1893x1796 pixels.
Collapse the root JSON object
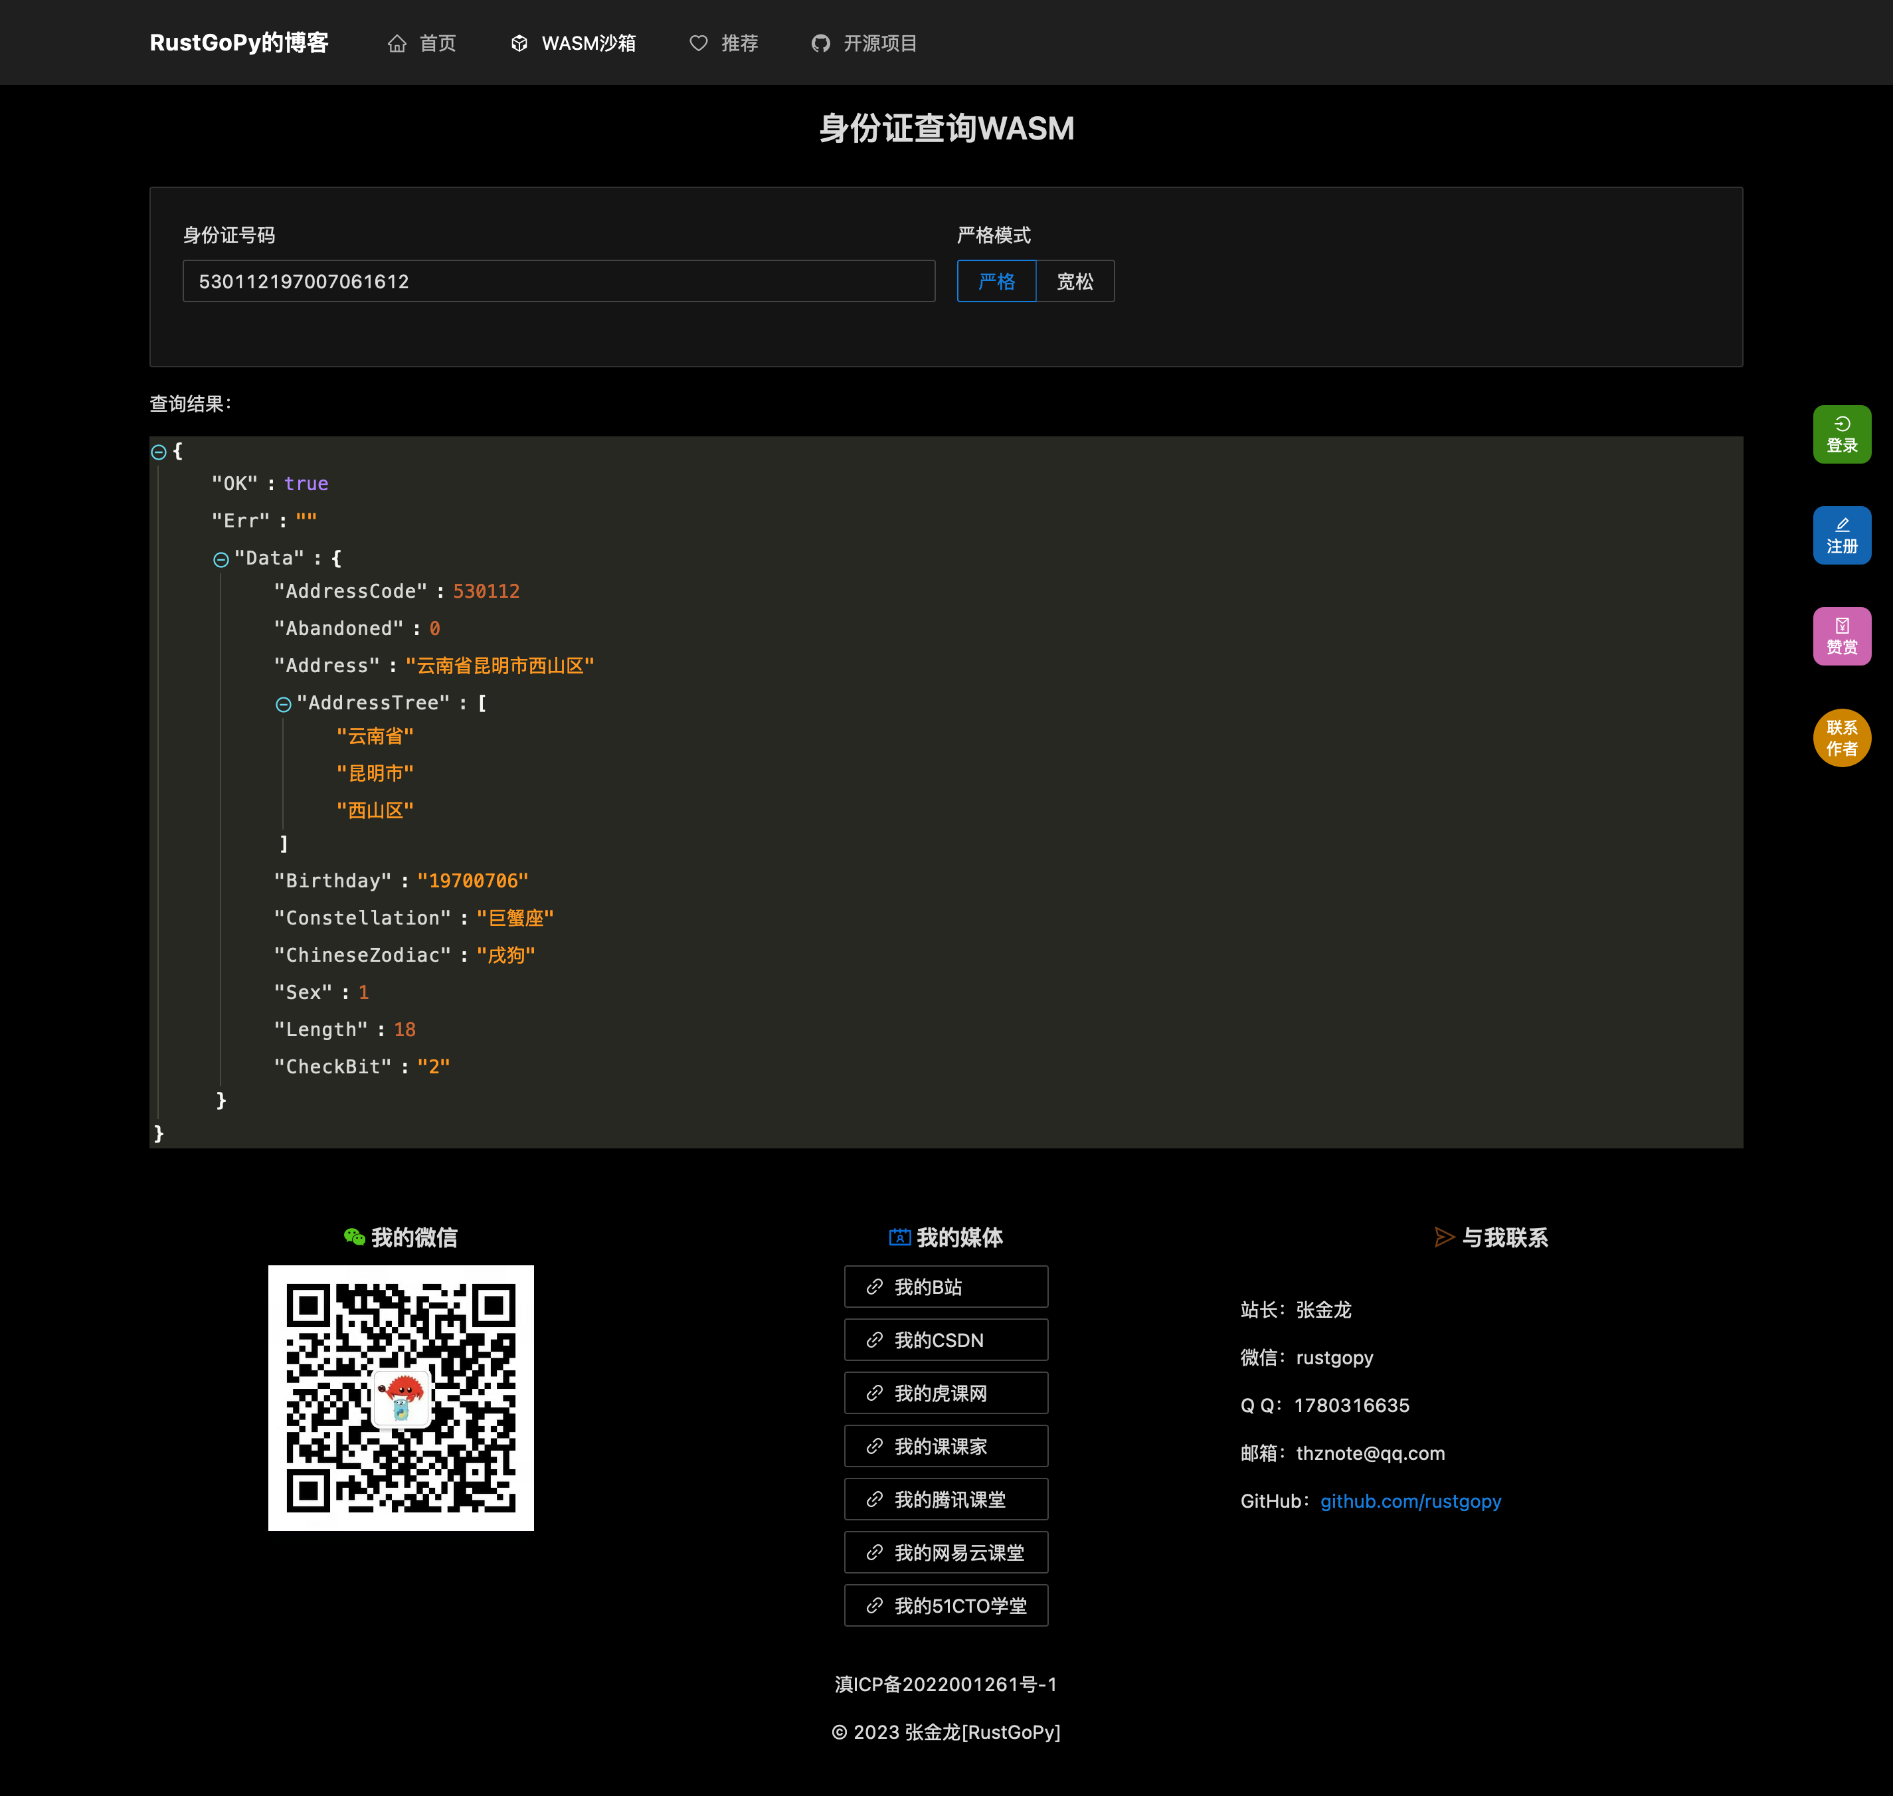(x=159, y=452)
